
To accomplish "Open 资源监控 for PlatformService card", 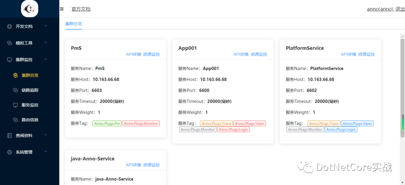I will (366, 54).
